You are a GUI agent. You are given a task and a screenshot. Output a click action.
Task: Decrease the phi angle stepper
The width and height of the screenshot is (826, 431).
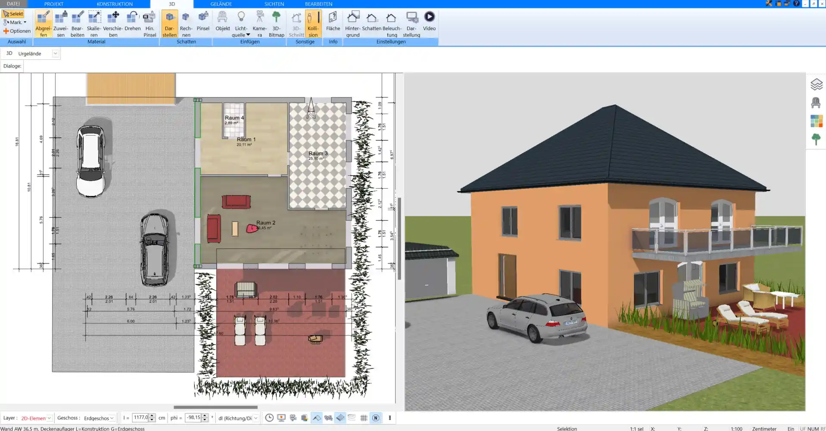pyautogui.click(x=205, y=420)
